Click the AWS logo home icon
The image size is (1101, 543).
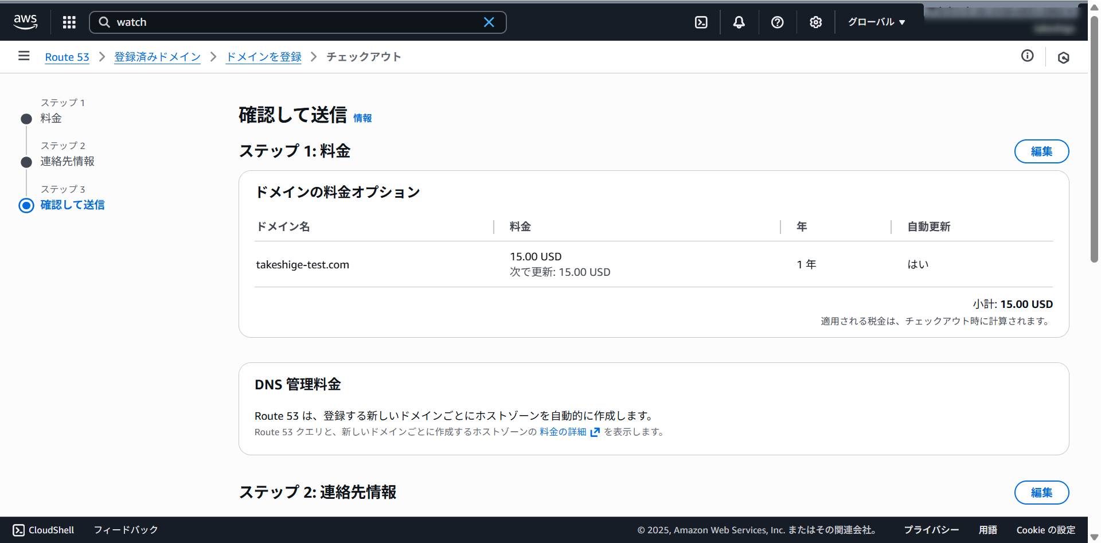[x=25, y=22]
